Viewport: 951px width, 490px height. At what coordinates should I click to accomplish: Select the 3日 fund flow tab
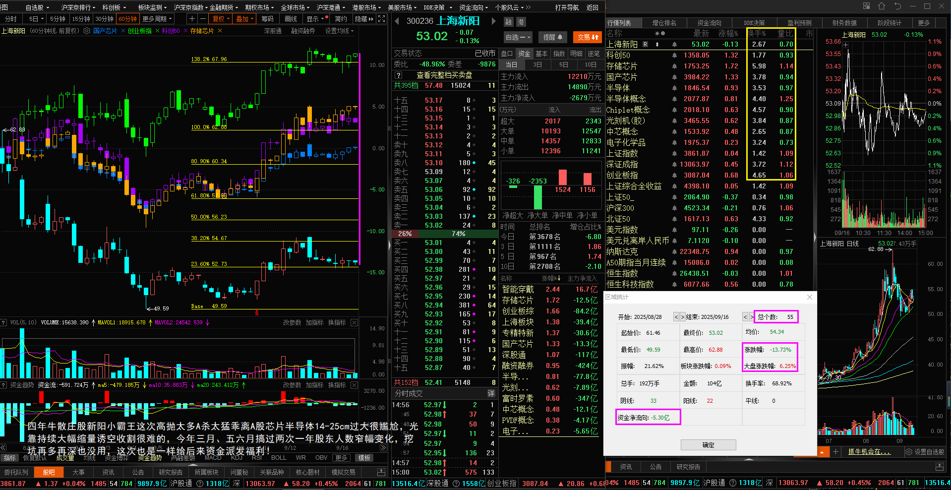tap(537, 64)
